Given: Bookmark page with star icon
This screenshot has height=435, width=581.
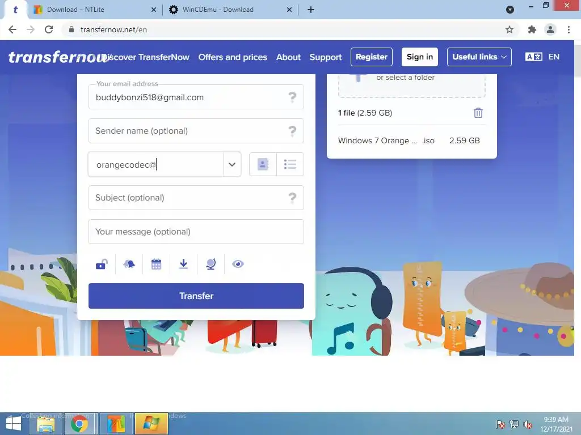Looking at the screenshot, I should 510,29.
